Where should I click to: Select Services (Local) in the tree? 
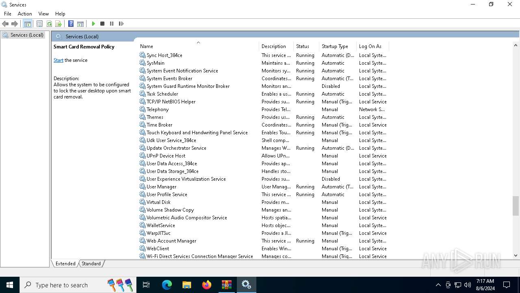pyautogui.click(x=27, y=35)
